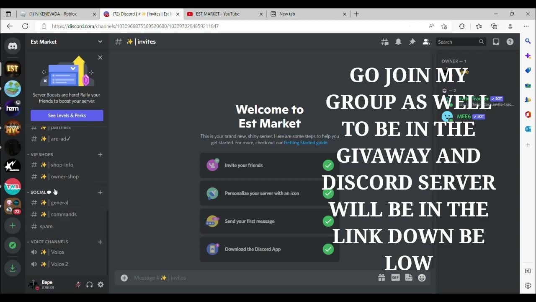Open Discord home direct messages icon
This screenshot has width=536, height=302.
coord(13,46)
